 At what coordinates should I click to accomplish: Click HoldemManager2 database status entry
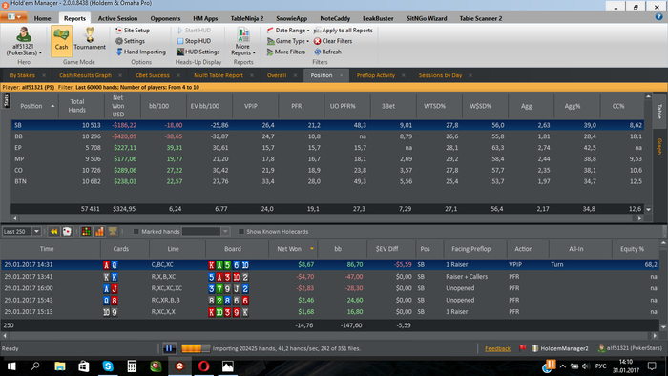click(560, 348)
